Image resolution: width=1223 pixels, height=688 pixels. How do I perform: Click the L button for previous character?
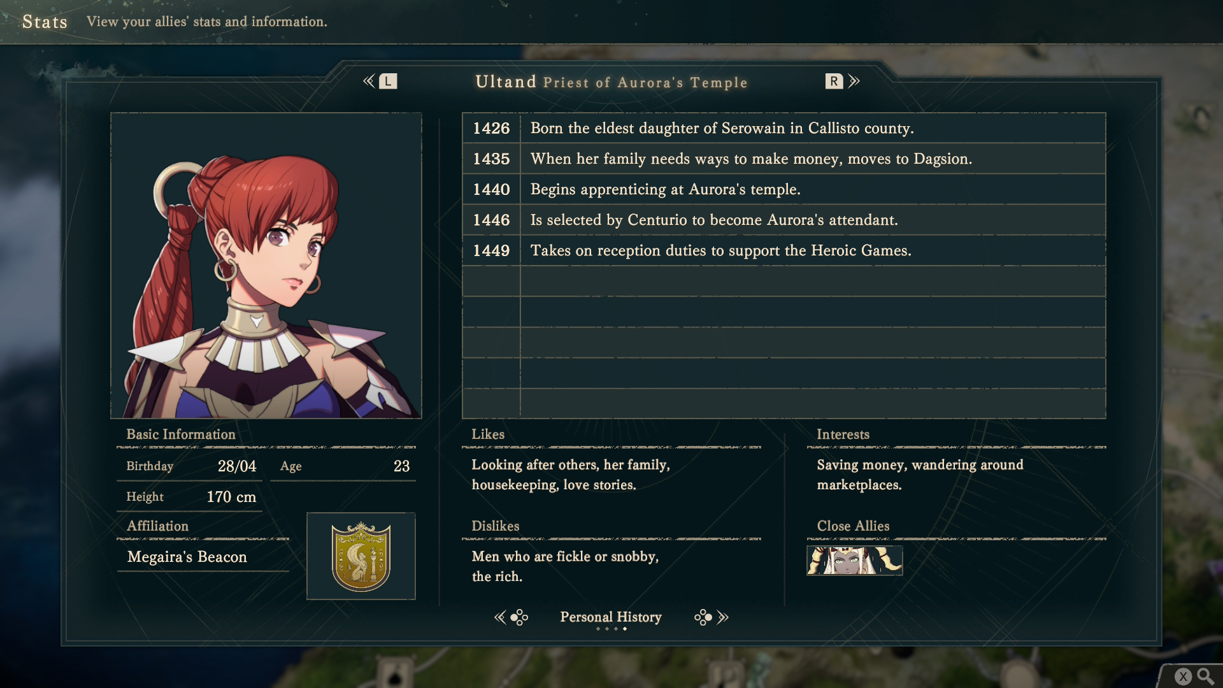388,82
